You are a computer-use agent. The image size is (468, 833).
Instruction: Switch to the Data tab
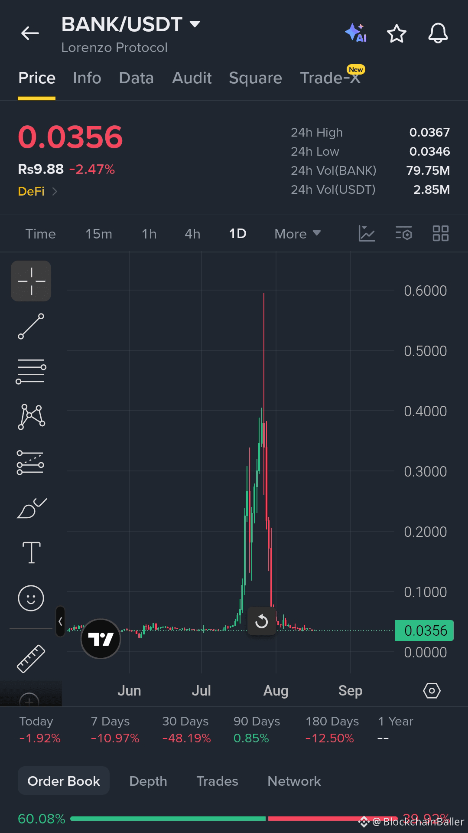point(136,78)
